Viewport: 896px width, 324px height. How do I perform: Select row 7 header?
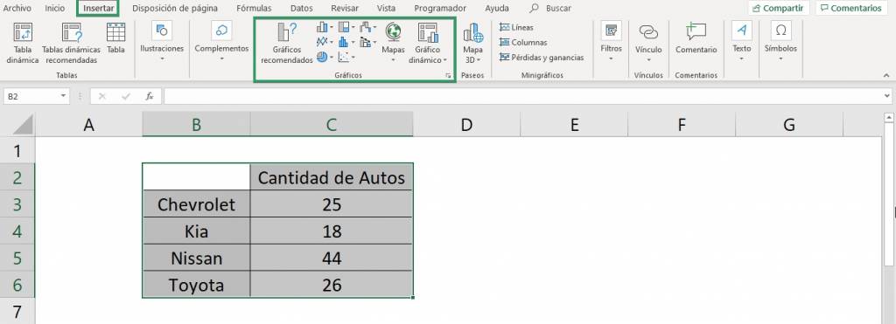click(17, 312)
